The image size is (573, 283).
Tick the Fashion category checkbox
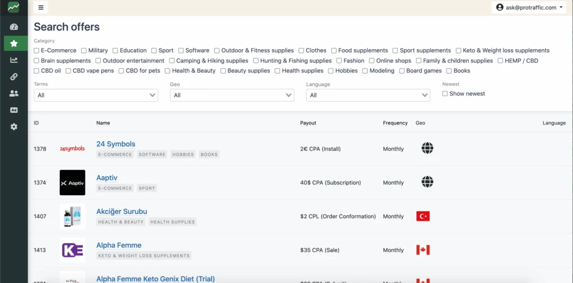tap(339, 60)
